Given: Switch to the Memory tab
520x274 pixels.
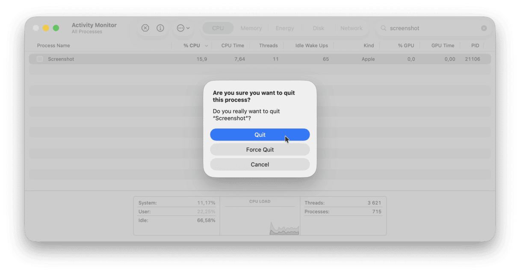Looking at the screenshot, I should (251, 28).
